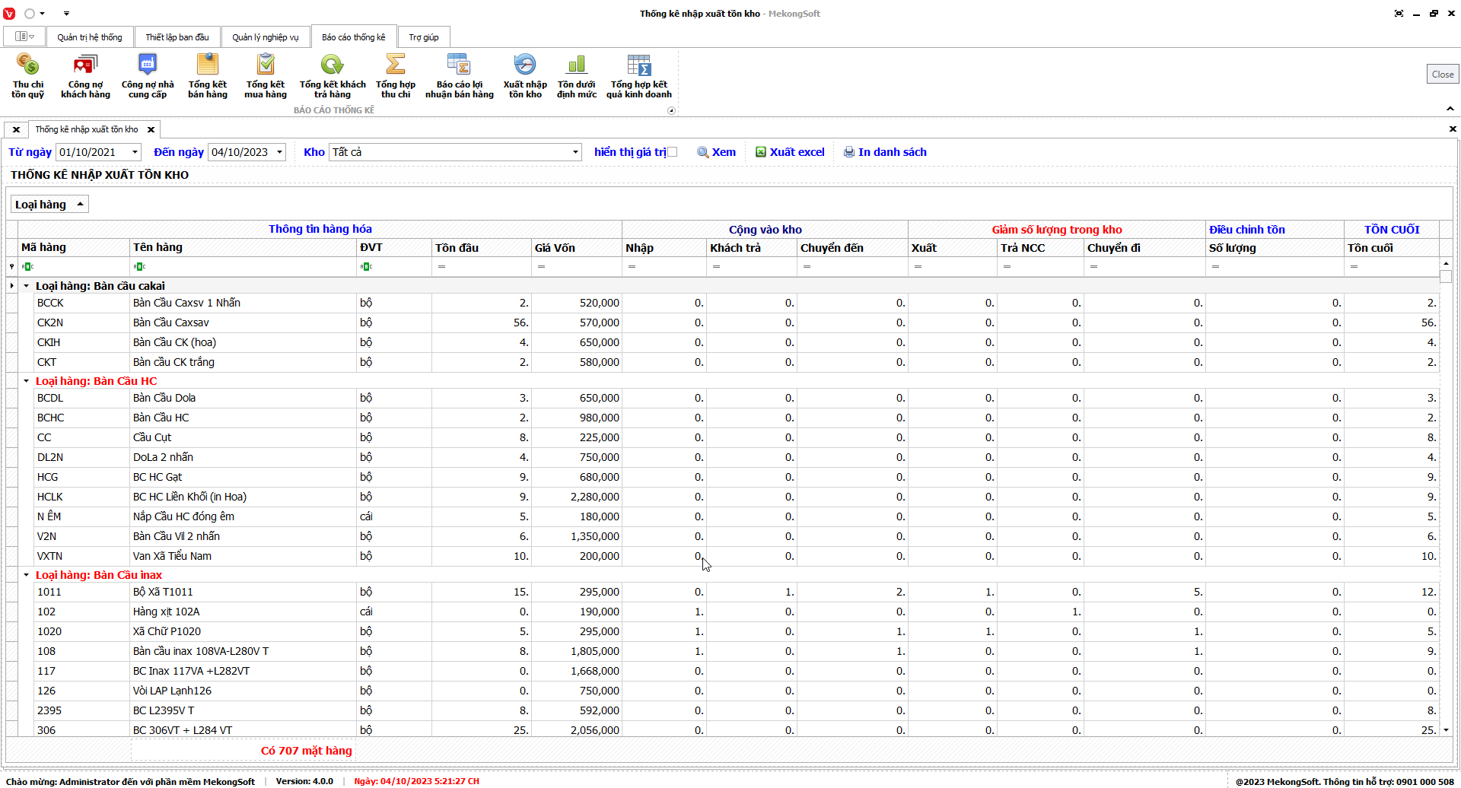1461x788 pixels.
Task: Open Tồn dưới định mức report
Action: click(576, 76)
